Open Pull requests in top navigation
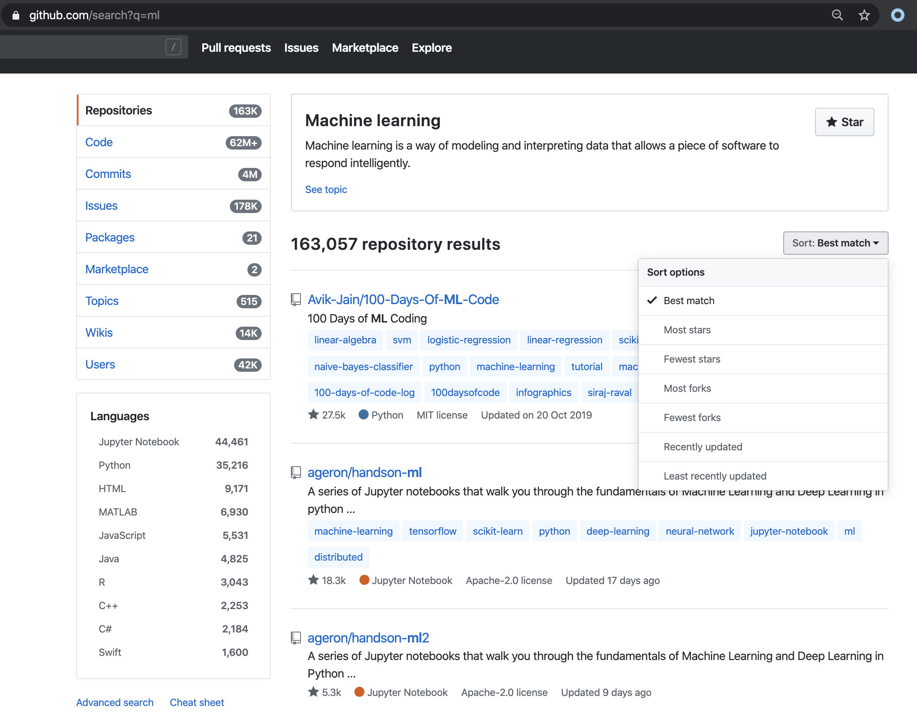Image resolution: width=917 pixels, height=716 pixels. [236, 48]
